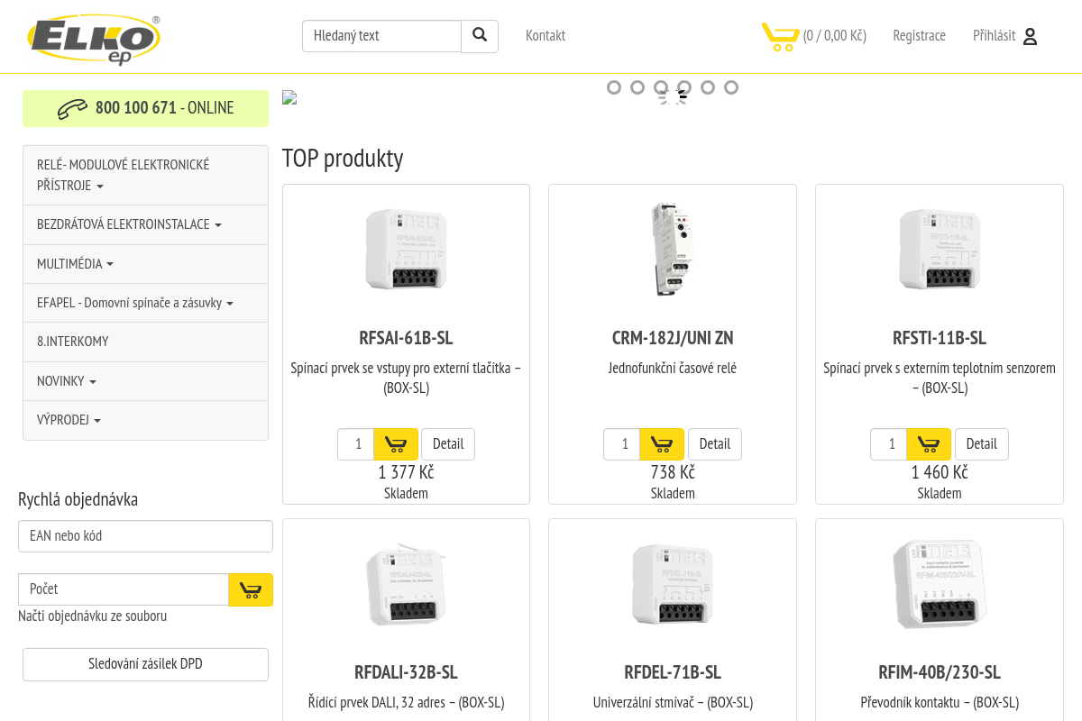Open the shopping cart icon in header
This screenshot has height=721, width=1082.
tap(781, 37)
